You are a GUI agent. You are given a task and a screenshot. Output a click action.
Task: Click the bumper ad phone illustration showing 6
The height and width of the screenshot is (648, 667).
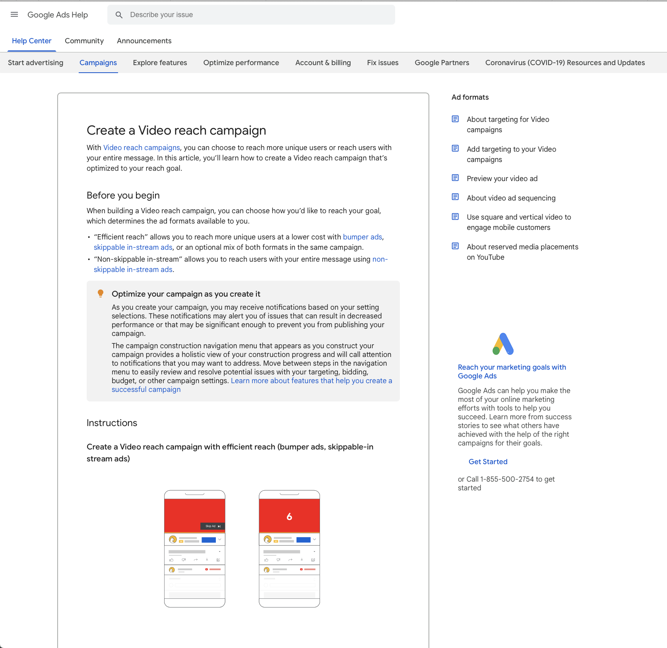coord(289,549)
